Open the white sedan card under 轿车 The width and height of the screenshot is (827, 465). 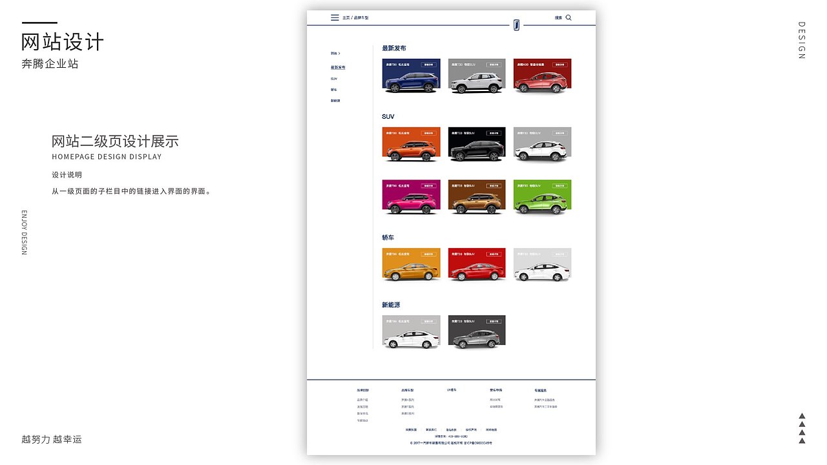(x=543, y=265)
